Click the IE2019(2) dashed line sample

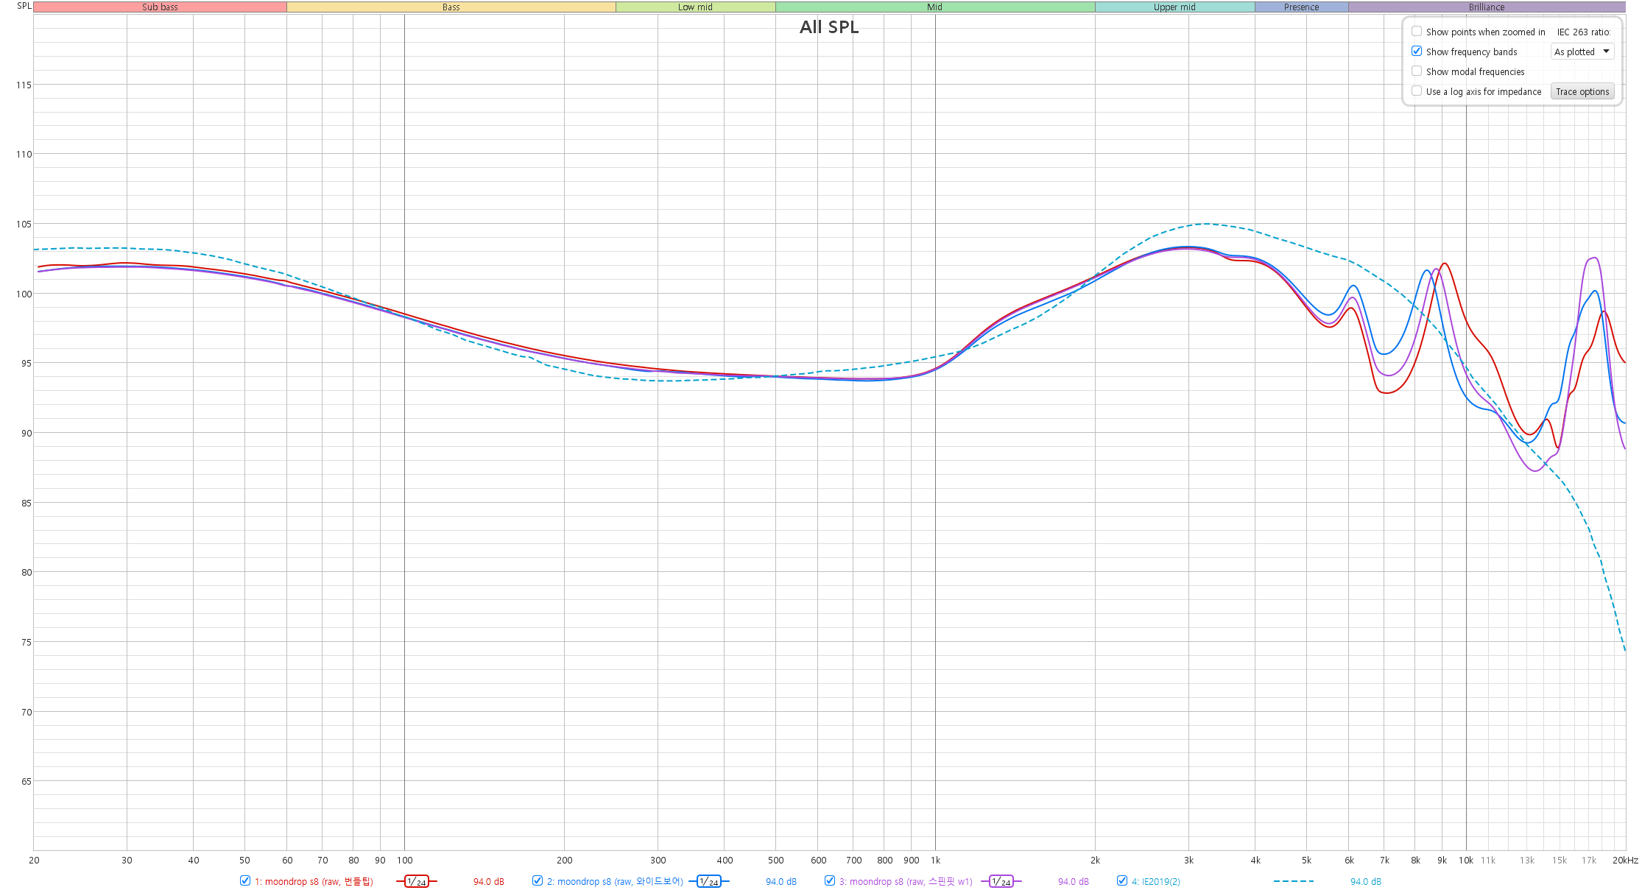click(x=1293, y=881)
